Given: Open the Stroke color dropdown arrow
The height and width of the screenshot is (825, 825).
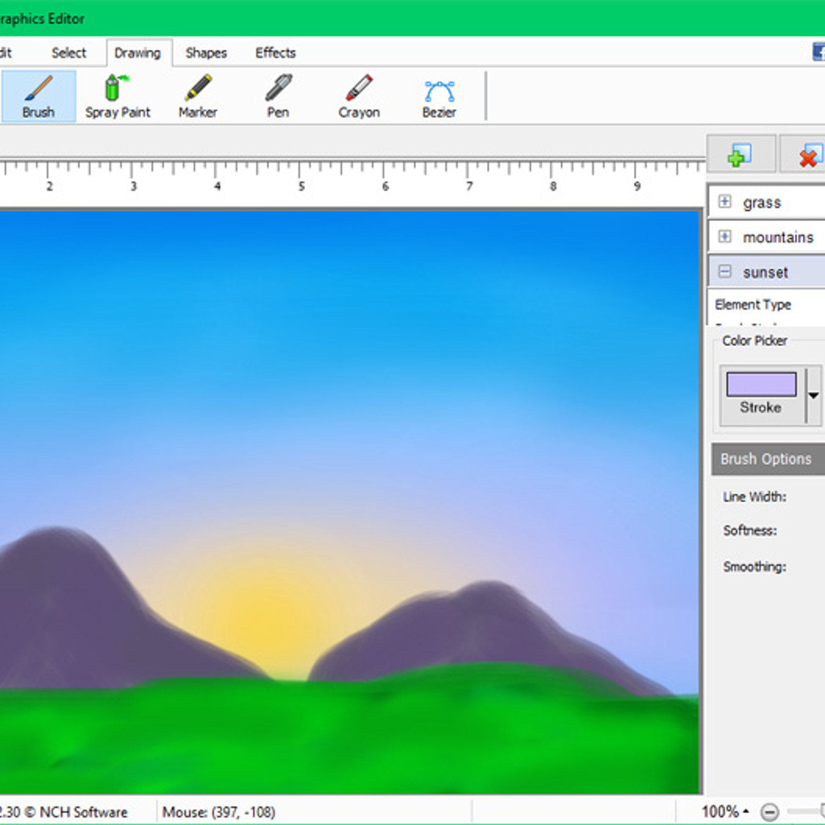Looking at the screenshot, I should tap(814, 395).
